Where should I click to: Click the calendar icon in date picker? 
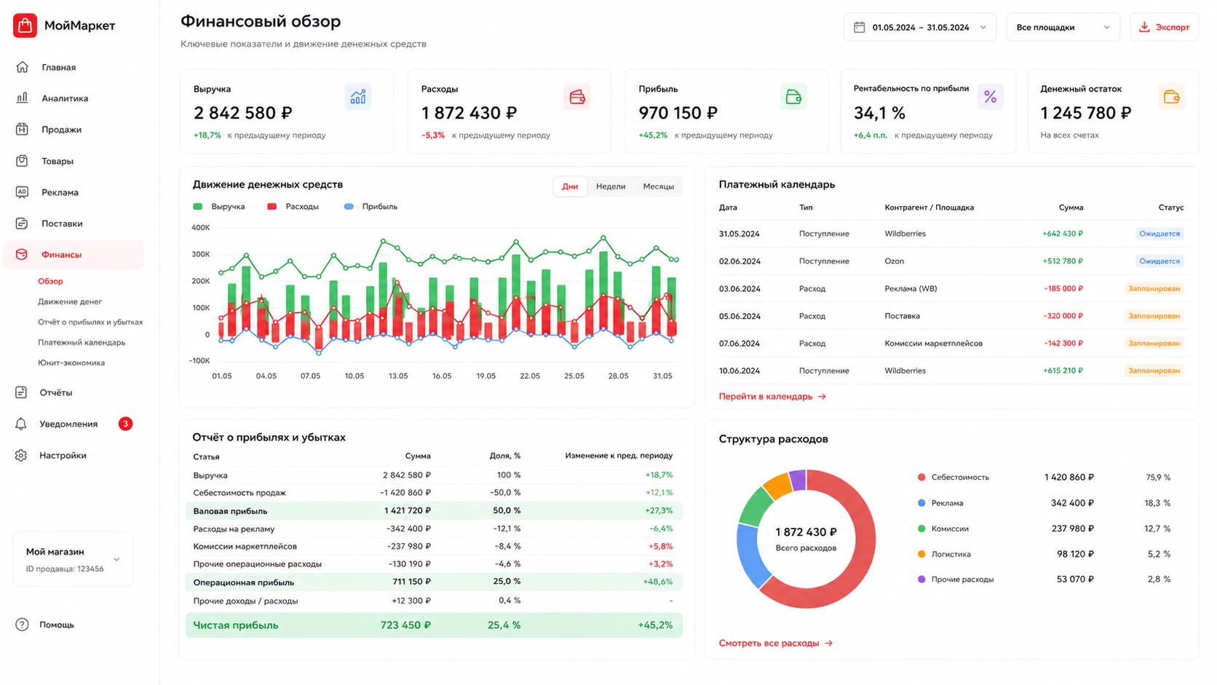click(x=860, y=27)
